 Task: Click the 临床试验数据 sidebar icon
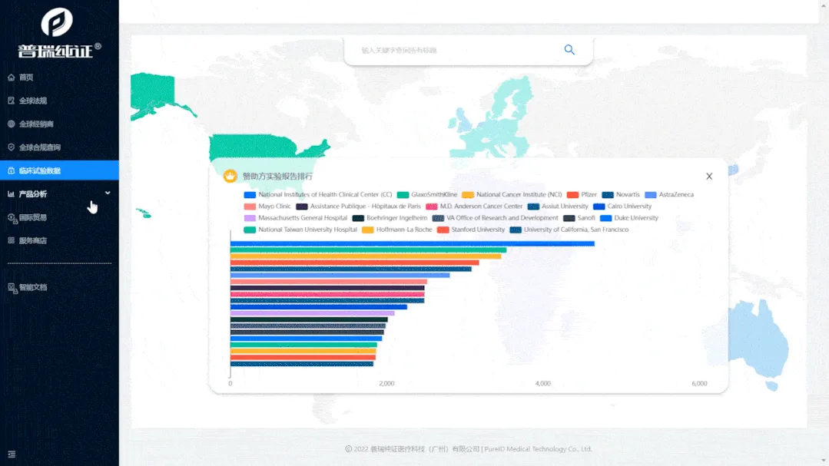(11, 170)
